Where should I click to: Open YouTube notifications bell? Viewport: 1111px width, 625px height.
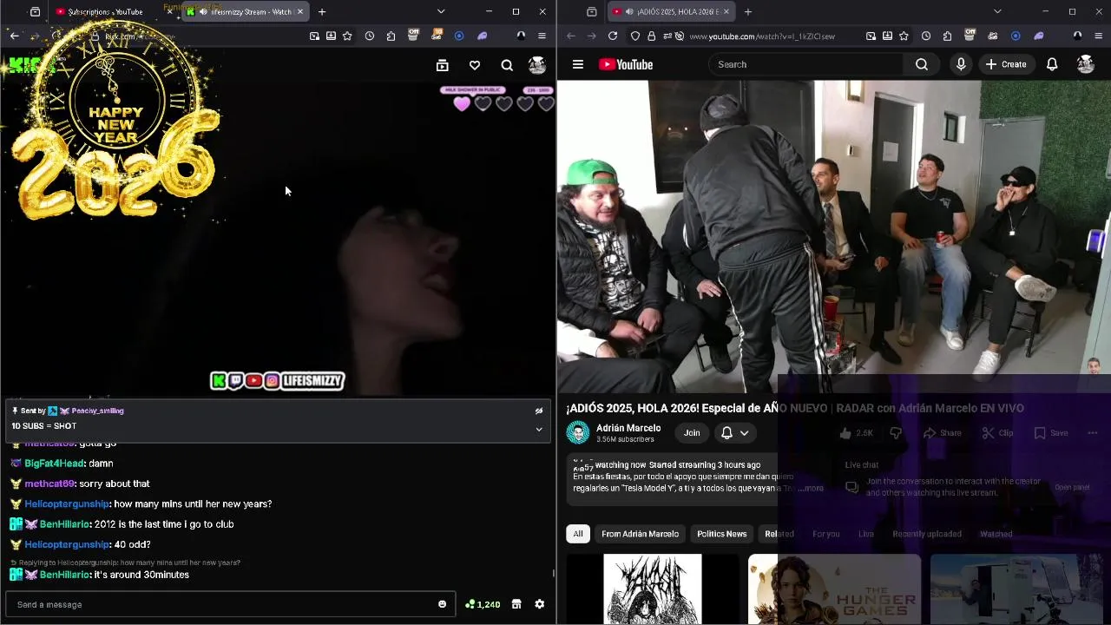point(1052,64)
